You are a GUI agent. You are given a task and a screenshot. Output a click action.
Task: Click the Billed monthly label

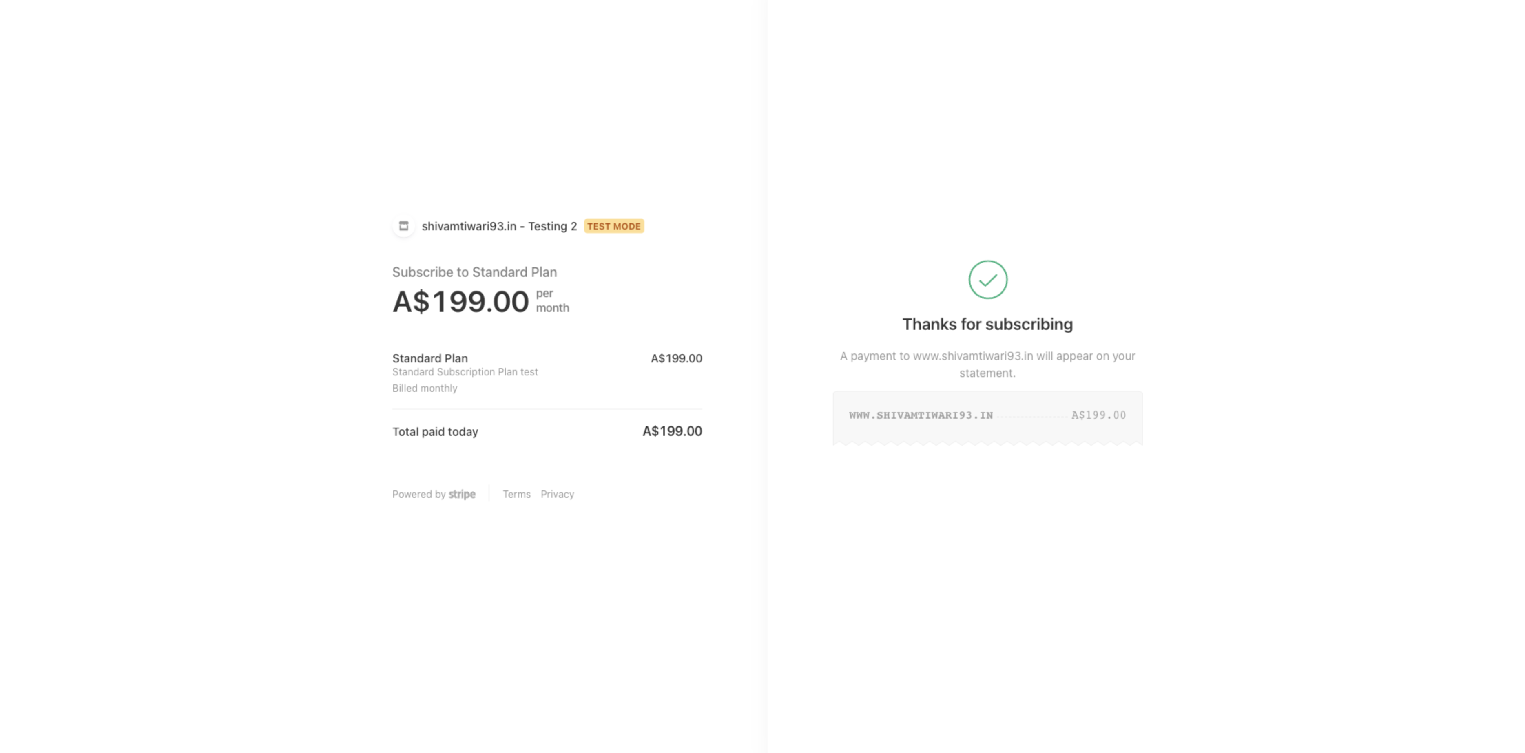[x=425, y=389]
